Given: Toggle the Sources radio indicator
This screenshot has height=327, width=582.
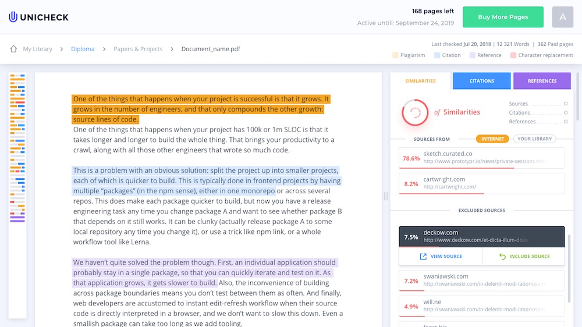Looking at the screenshot, I should click(566, 104).
